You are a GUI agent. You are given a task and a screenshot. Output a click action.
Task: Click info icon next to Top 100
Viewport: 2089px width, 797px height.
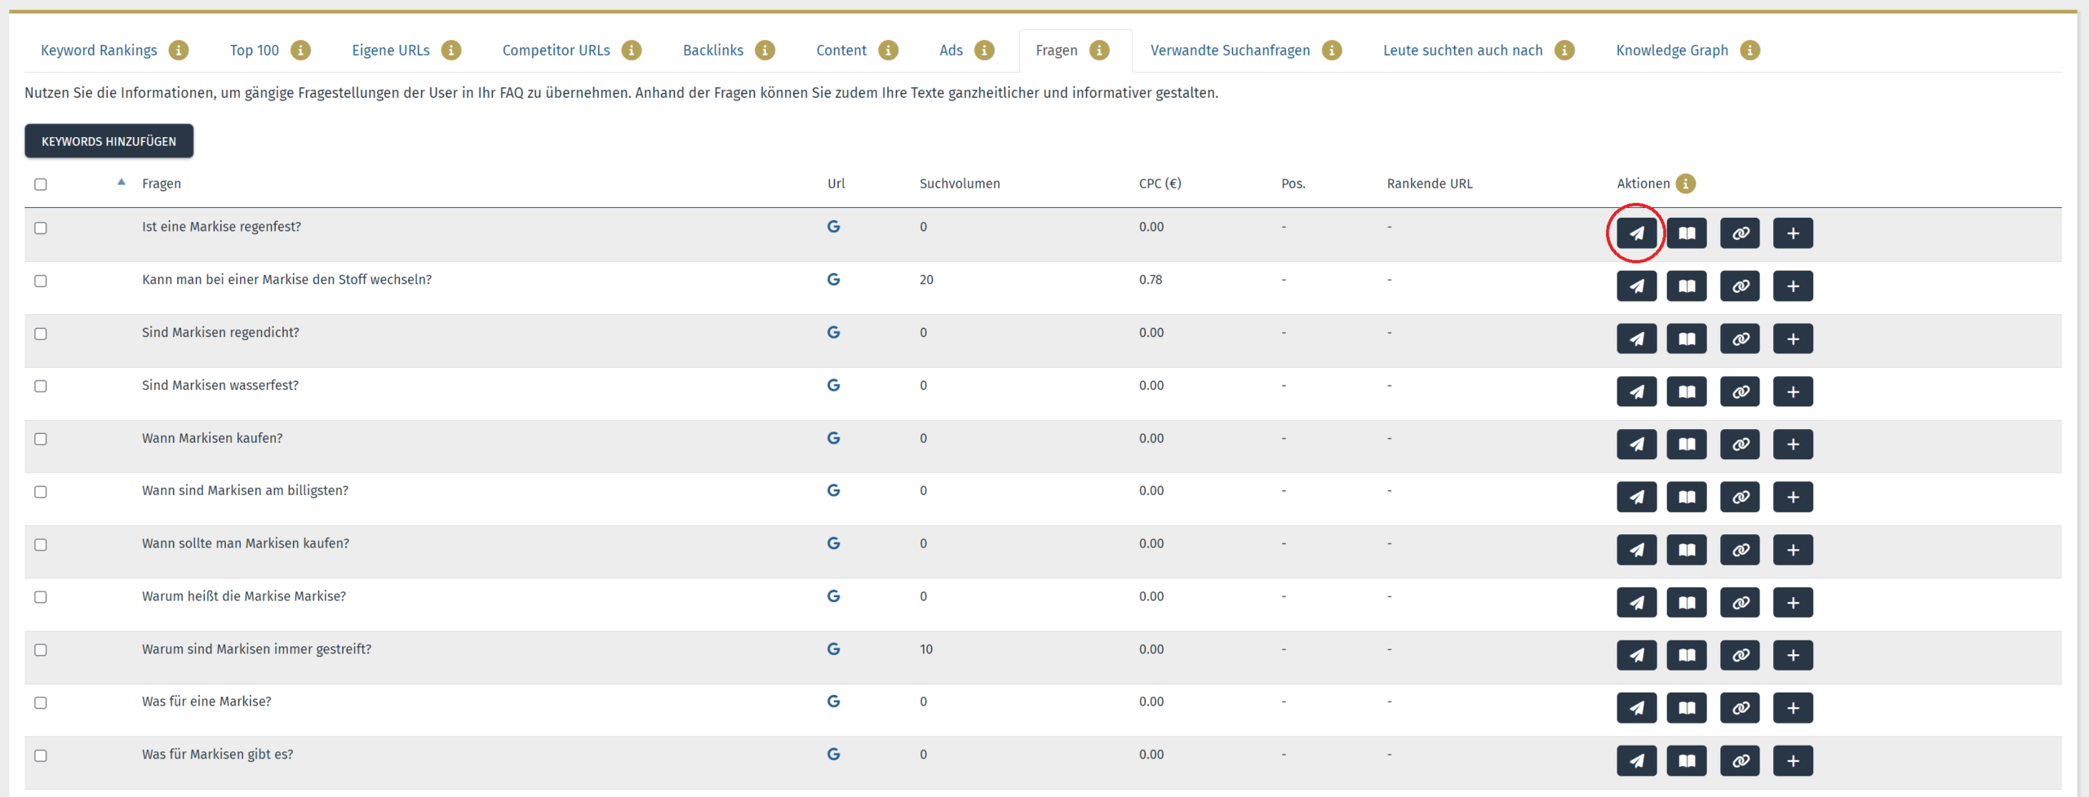pyautogui.click(x=300, y=51)
